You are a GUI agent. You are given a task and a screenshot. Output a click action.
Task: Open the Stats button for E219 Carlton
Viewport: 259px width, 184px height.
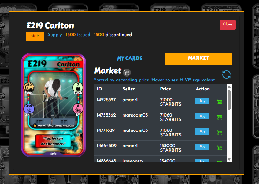[x=35, y=36]
